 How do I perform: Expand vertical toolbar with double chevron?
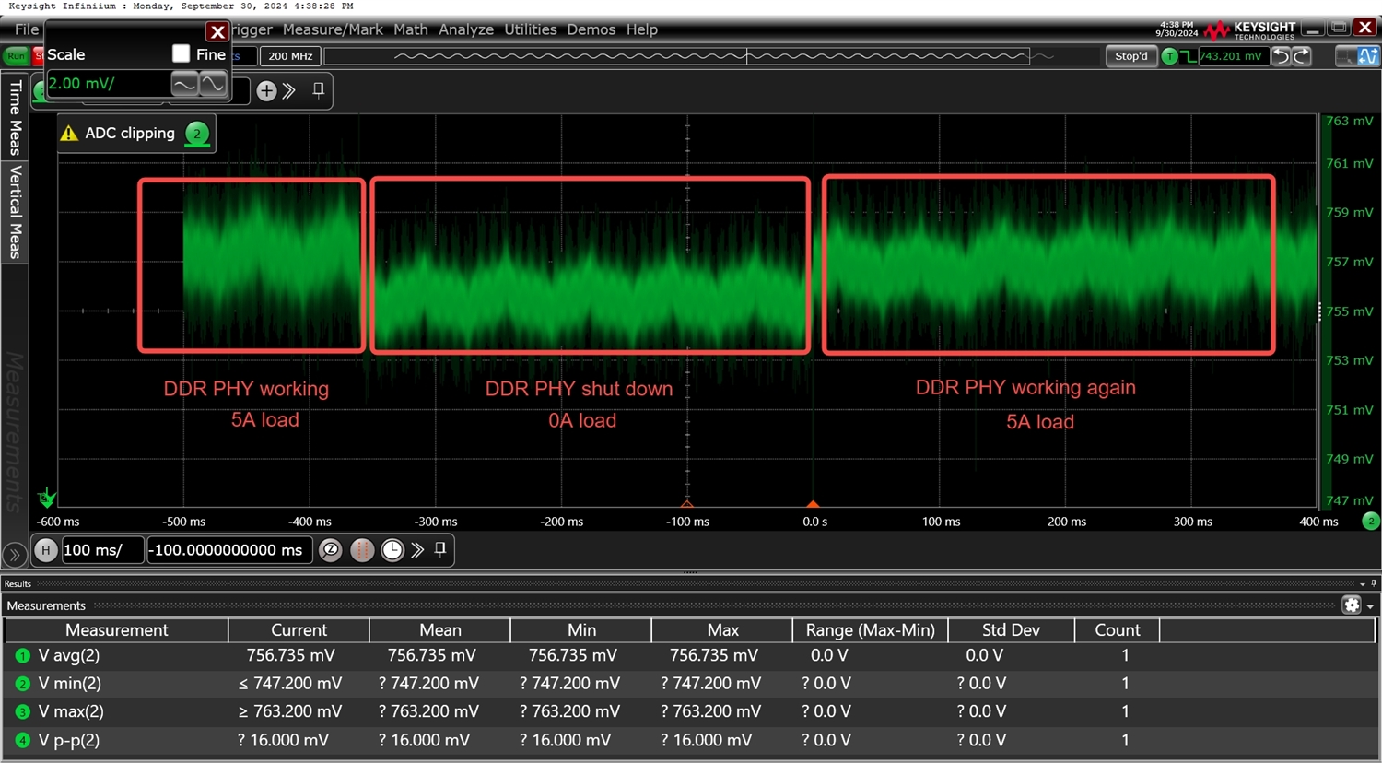tap(289, 90)
